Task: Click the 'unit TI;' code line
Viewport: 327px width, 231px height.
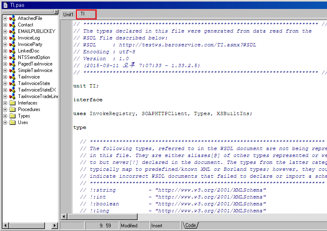Action: 86,86
